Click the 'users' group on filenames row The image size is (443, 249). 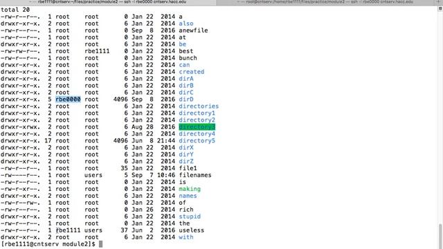click(x=93, y=175)
